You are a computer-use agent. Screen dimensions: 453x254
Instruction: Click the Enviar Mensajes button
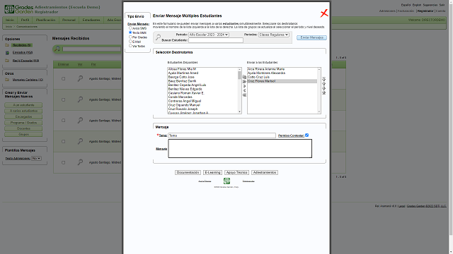pos(311,37)
